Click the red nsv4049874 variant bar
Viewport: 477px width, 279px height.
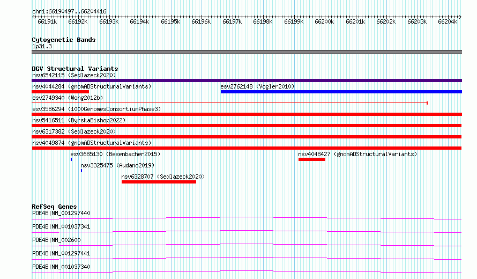pos(247,148)
